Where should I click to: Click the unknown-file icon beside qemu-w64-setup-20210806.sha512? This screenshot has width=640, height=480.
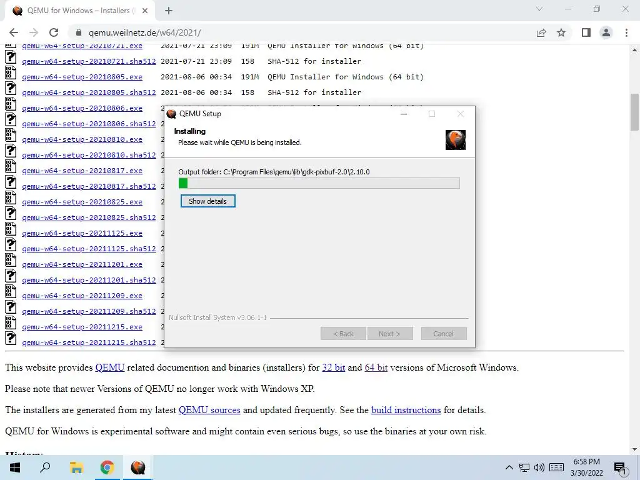pyautogui.click(x=11, y=119)
